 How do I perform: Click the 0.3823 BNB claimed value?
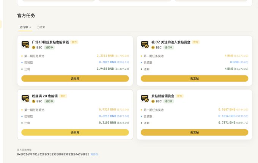(107, 62)
